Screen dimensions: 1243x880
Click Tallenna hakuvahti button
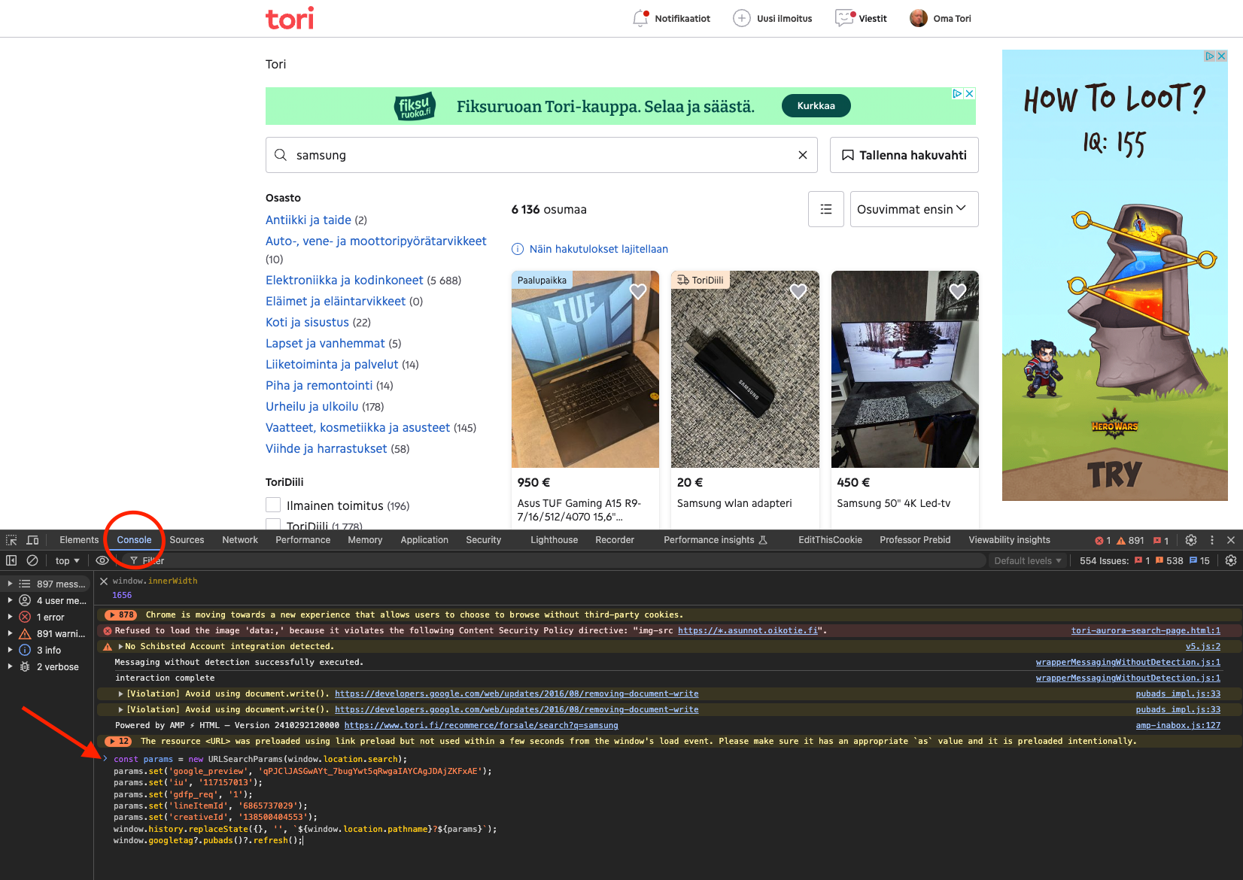tap(904, 155)
